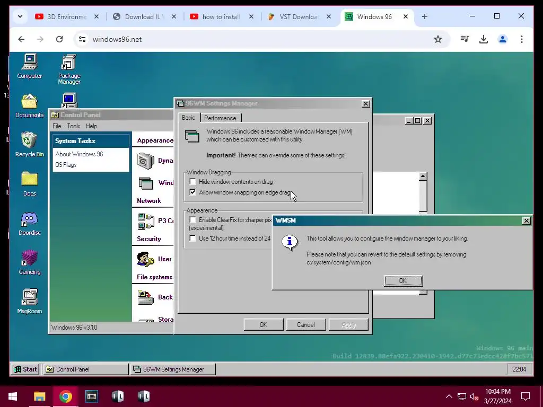Click the Apply button in Settings Manager

coord(348,325)
